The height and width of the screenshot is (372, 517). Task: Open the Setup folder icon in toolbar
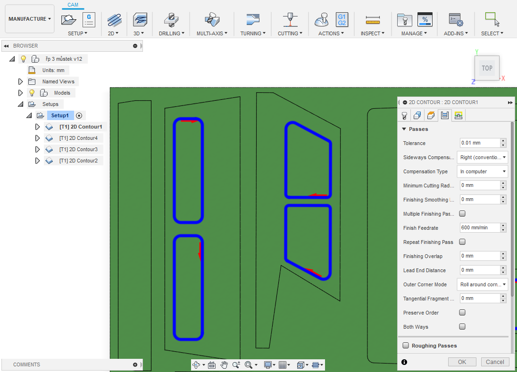pos(69,20)
